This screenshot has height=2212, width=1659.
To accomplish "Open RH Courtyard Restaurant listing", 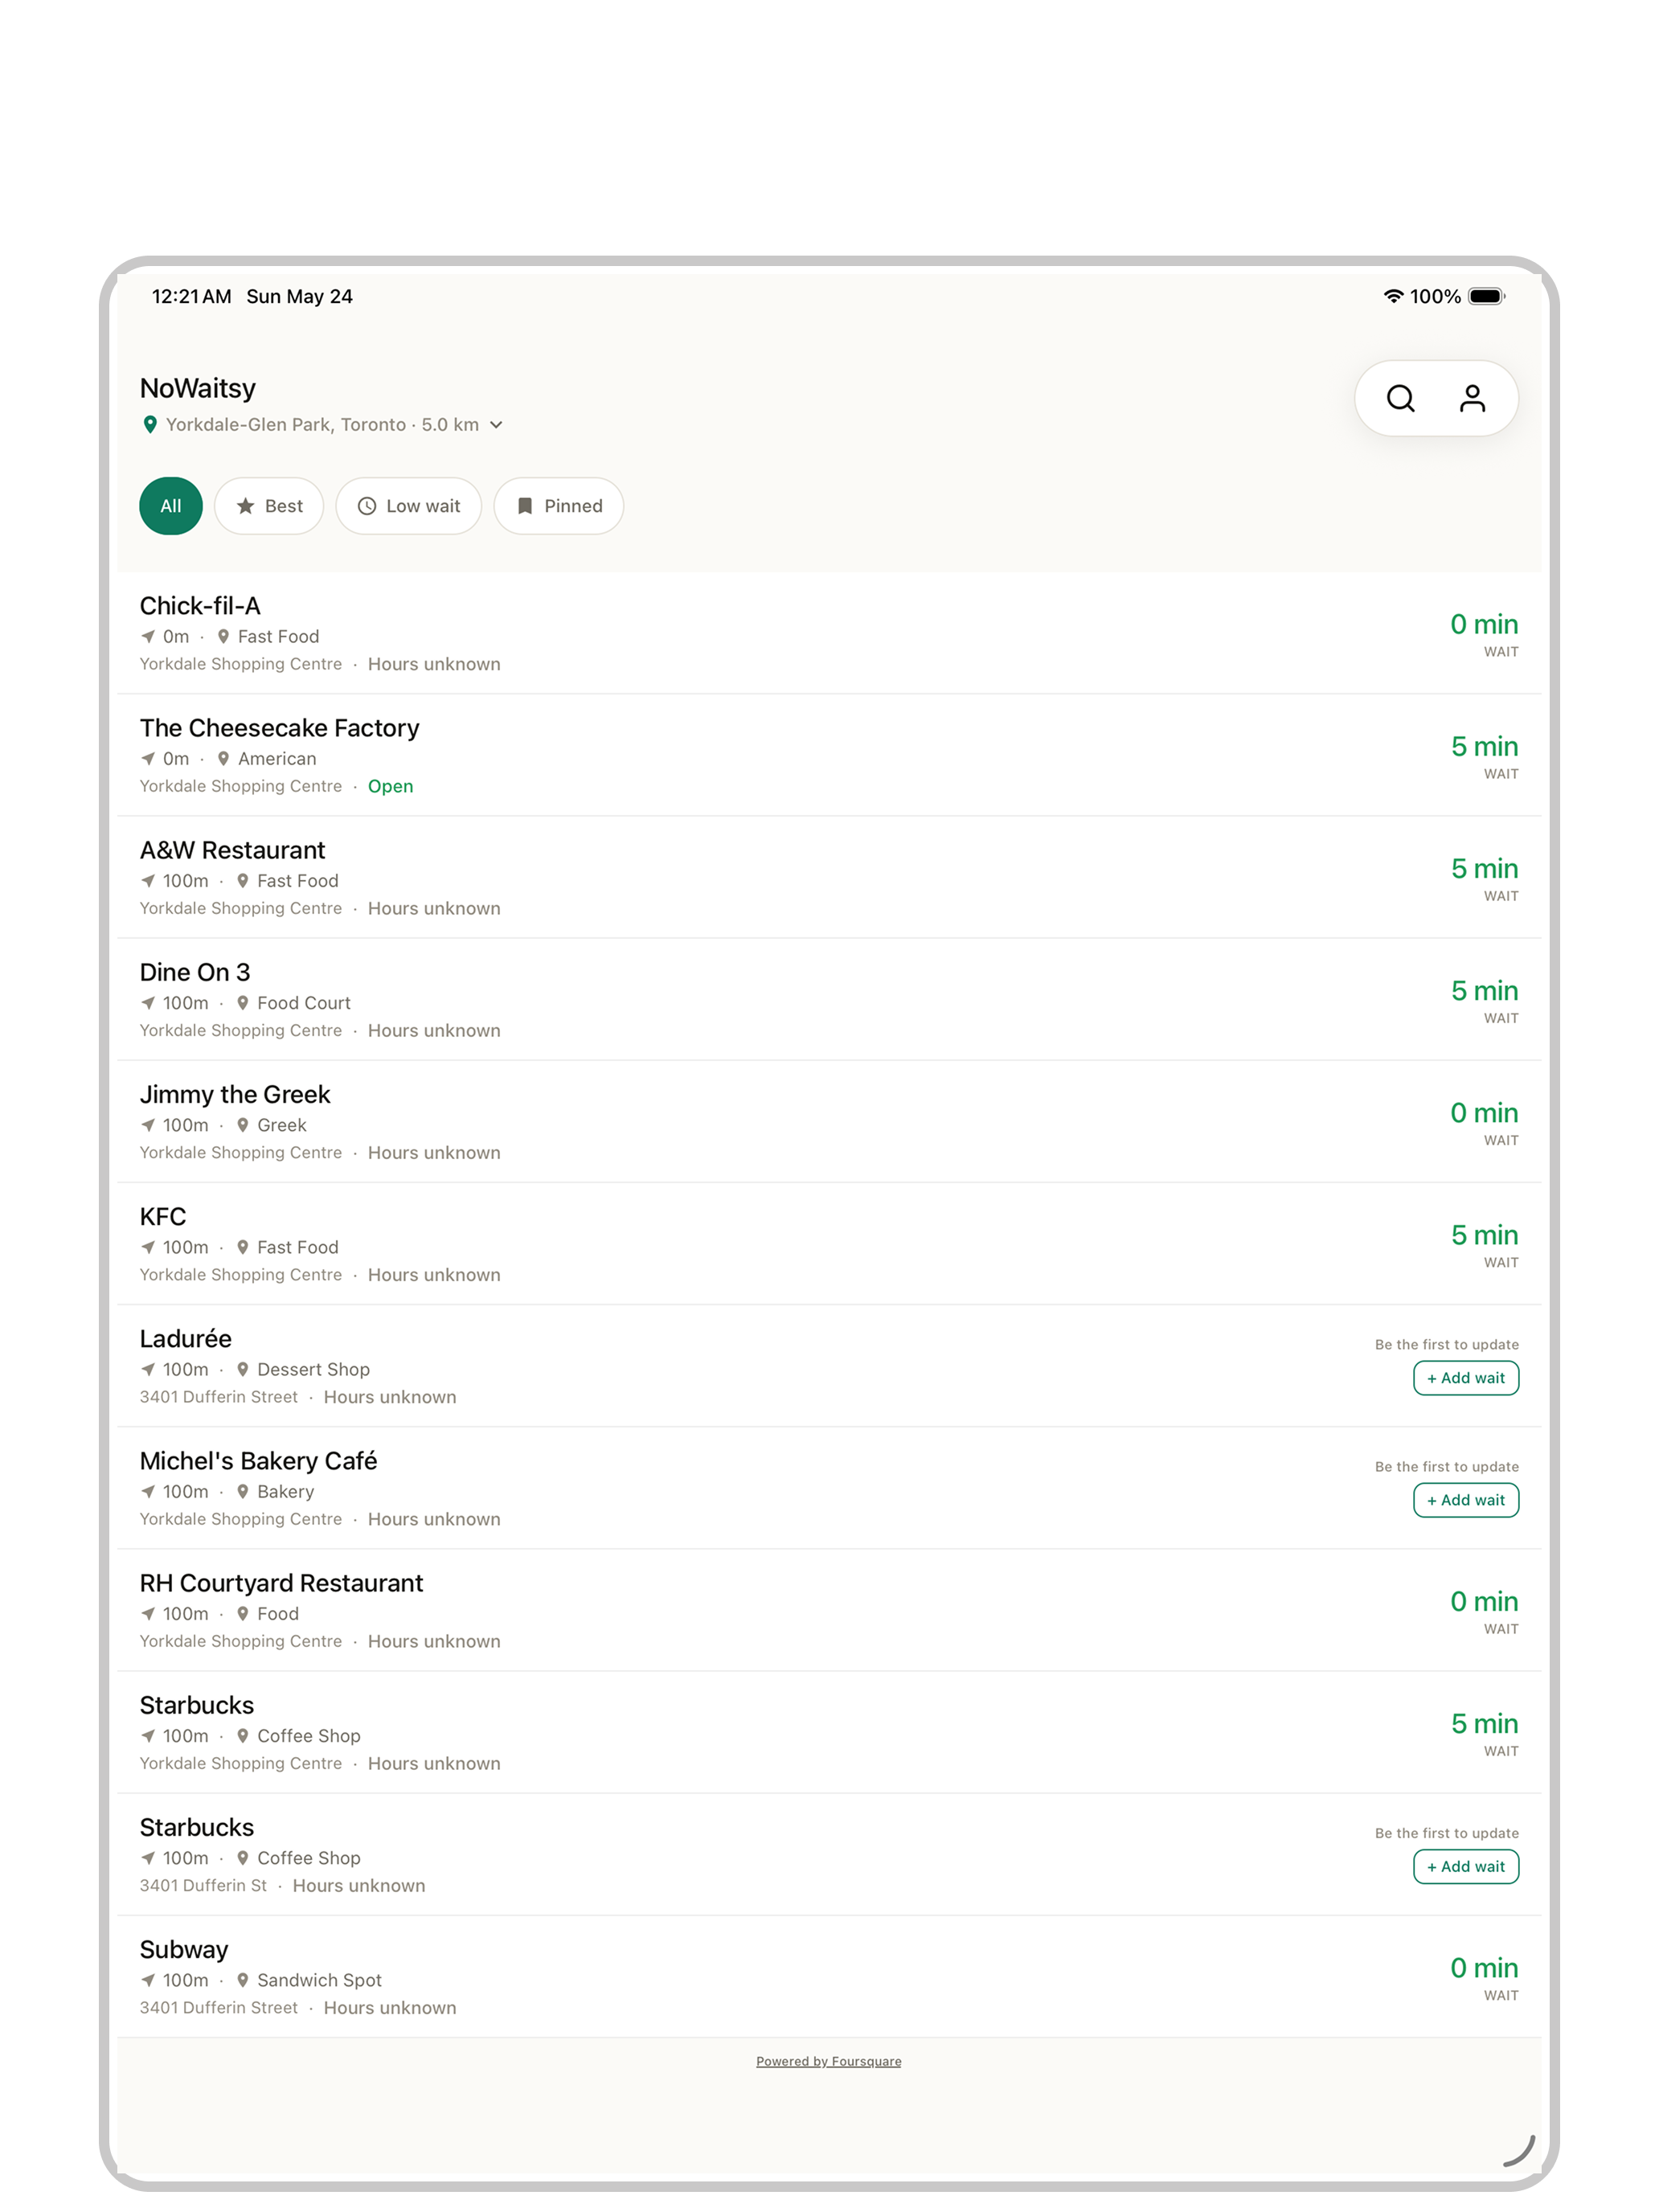I will pyautogui.click(x=829, y=1610).
